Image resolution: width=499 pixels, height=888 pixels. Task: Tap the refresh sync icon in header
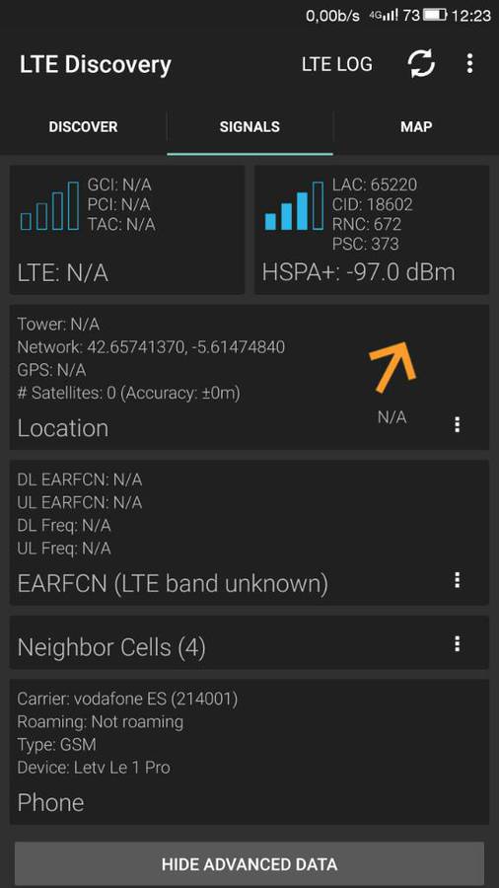[421, 63]
